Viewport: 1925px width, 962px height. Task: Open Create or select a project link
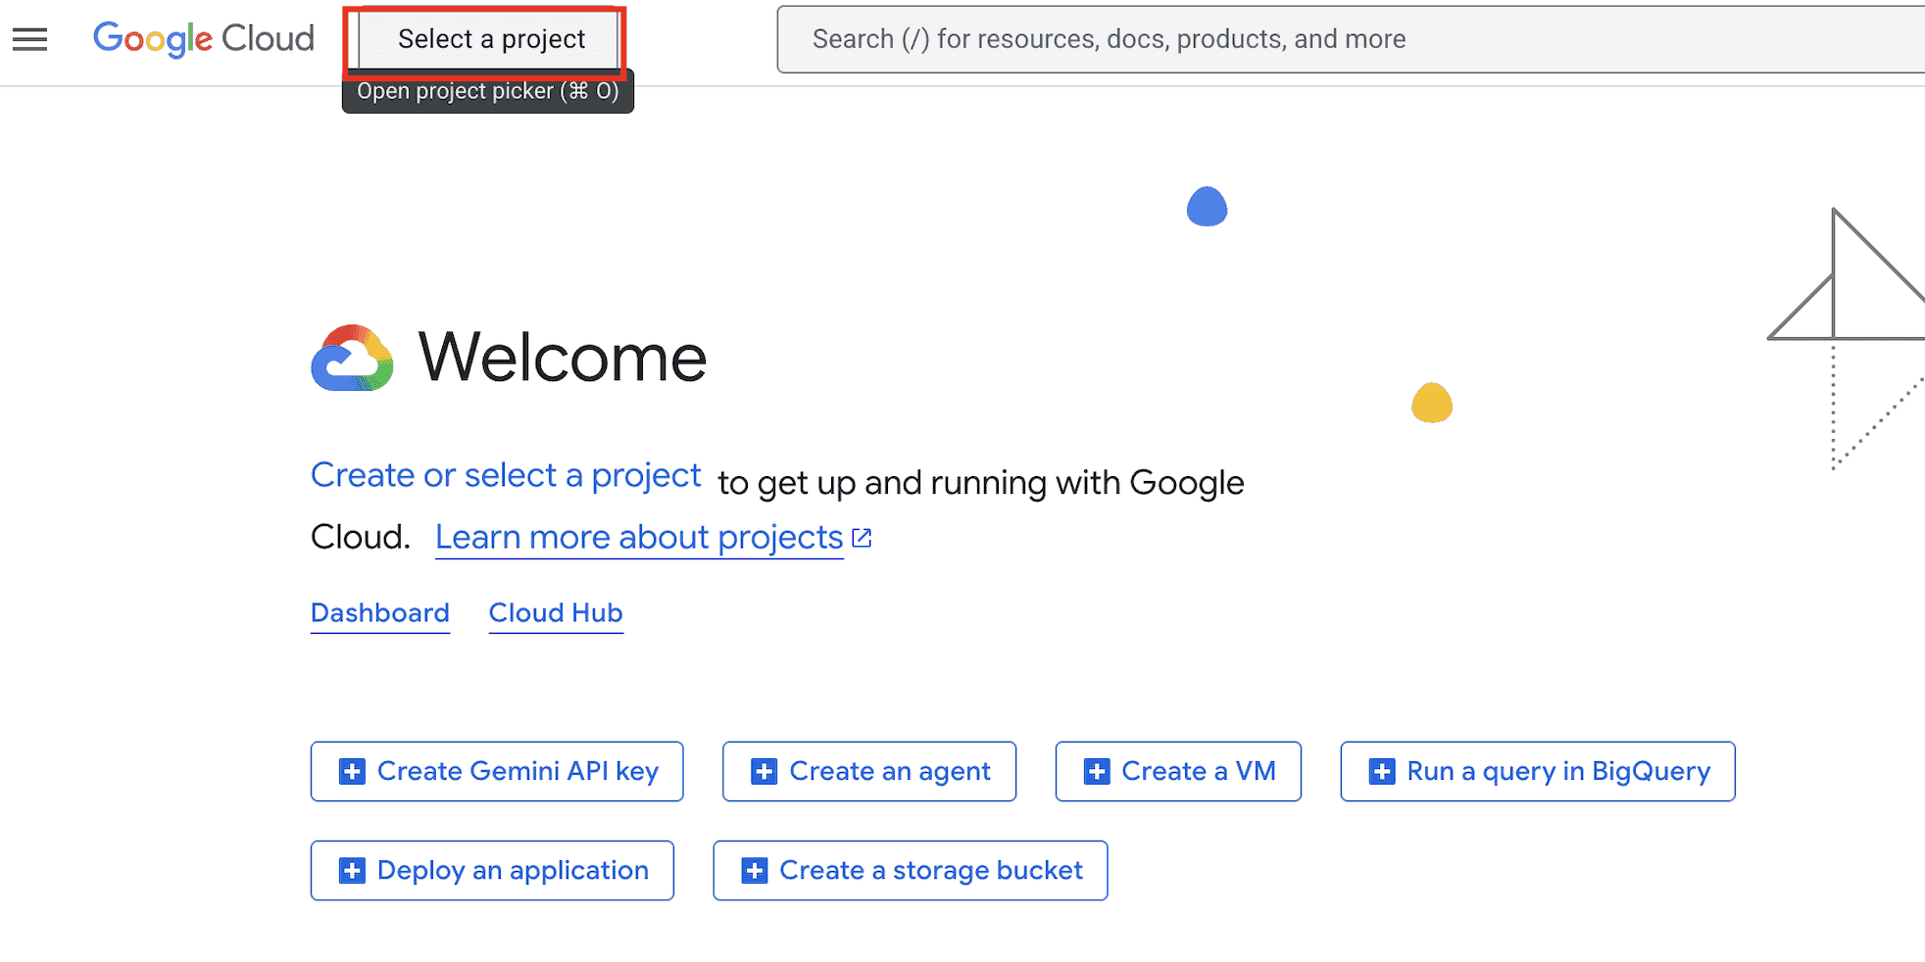[506, 475]
